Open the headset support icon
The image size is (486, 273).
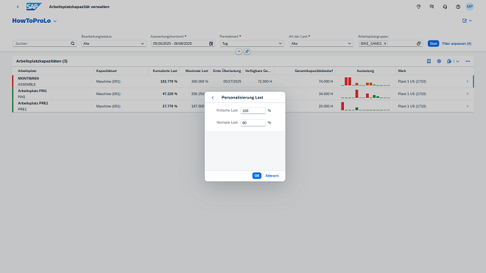[445, 7]
